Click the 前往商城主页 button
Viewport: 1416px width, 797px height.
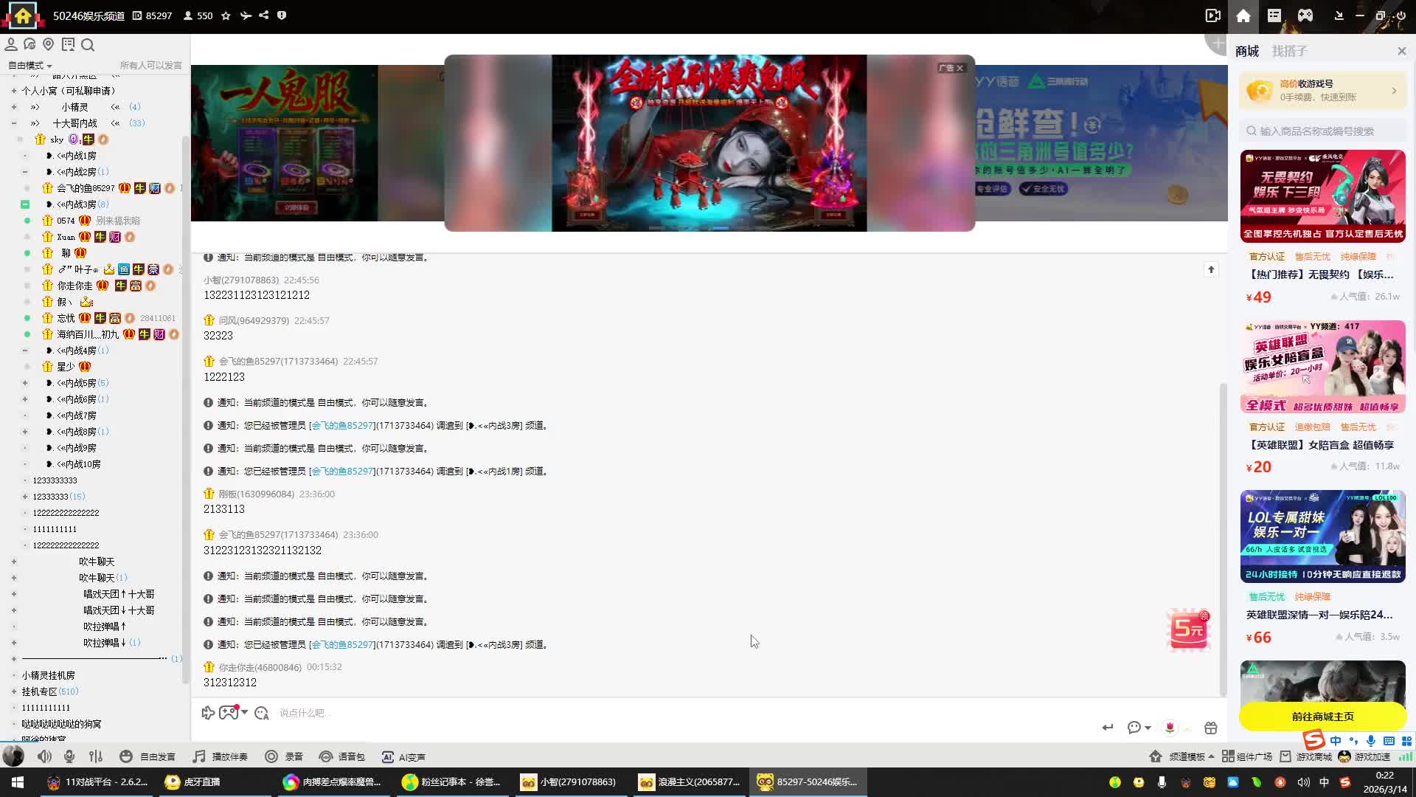(x=1322, y=717)
